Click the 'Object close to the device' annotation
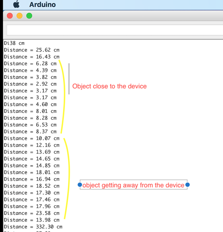Viewport: 223px width, 232px height. click(109, 86)
